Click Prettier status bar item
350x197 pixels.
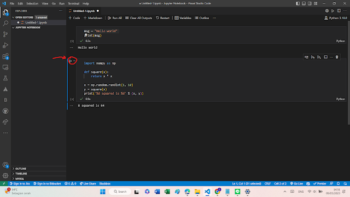point(319,184)
